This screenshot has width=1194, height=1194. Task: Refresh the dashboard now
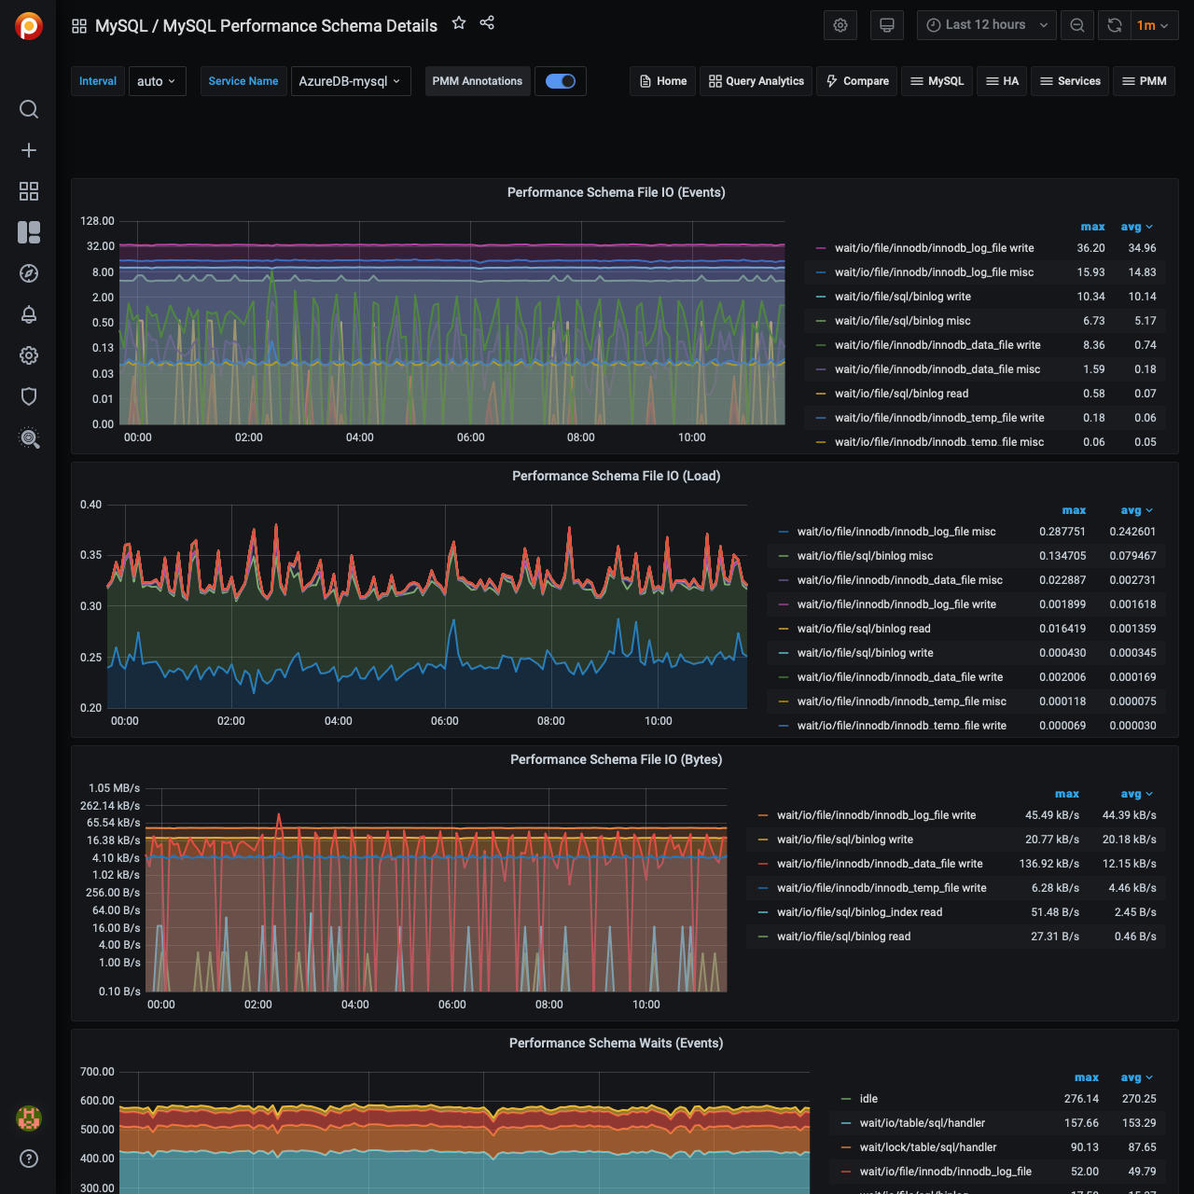[x=1115, y=25]
